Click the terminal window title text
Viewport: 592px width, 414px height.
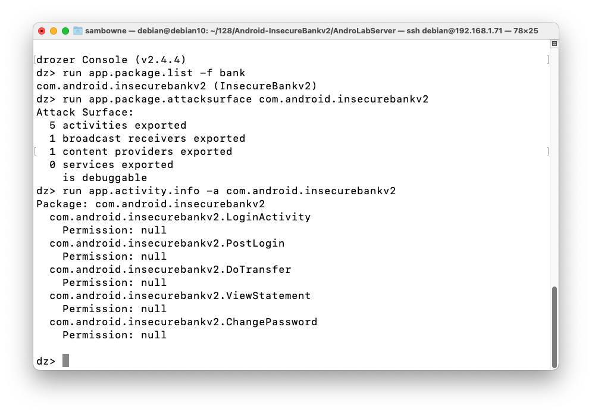tap(312, 30)
